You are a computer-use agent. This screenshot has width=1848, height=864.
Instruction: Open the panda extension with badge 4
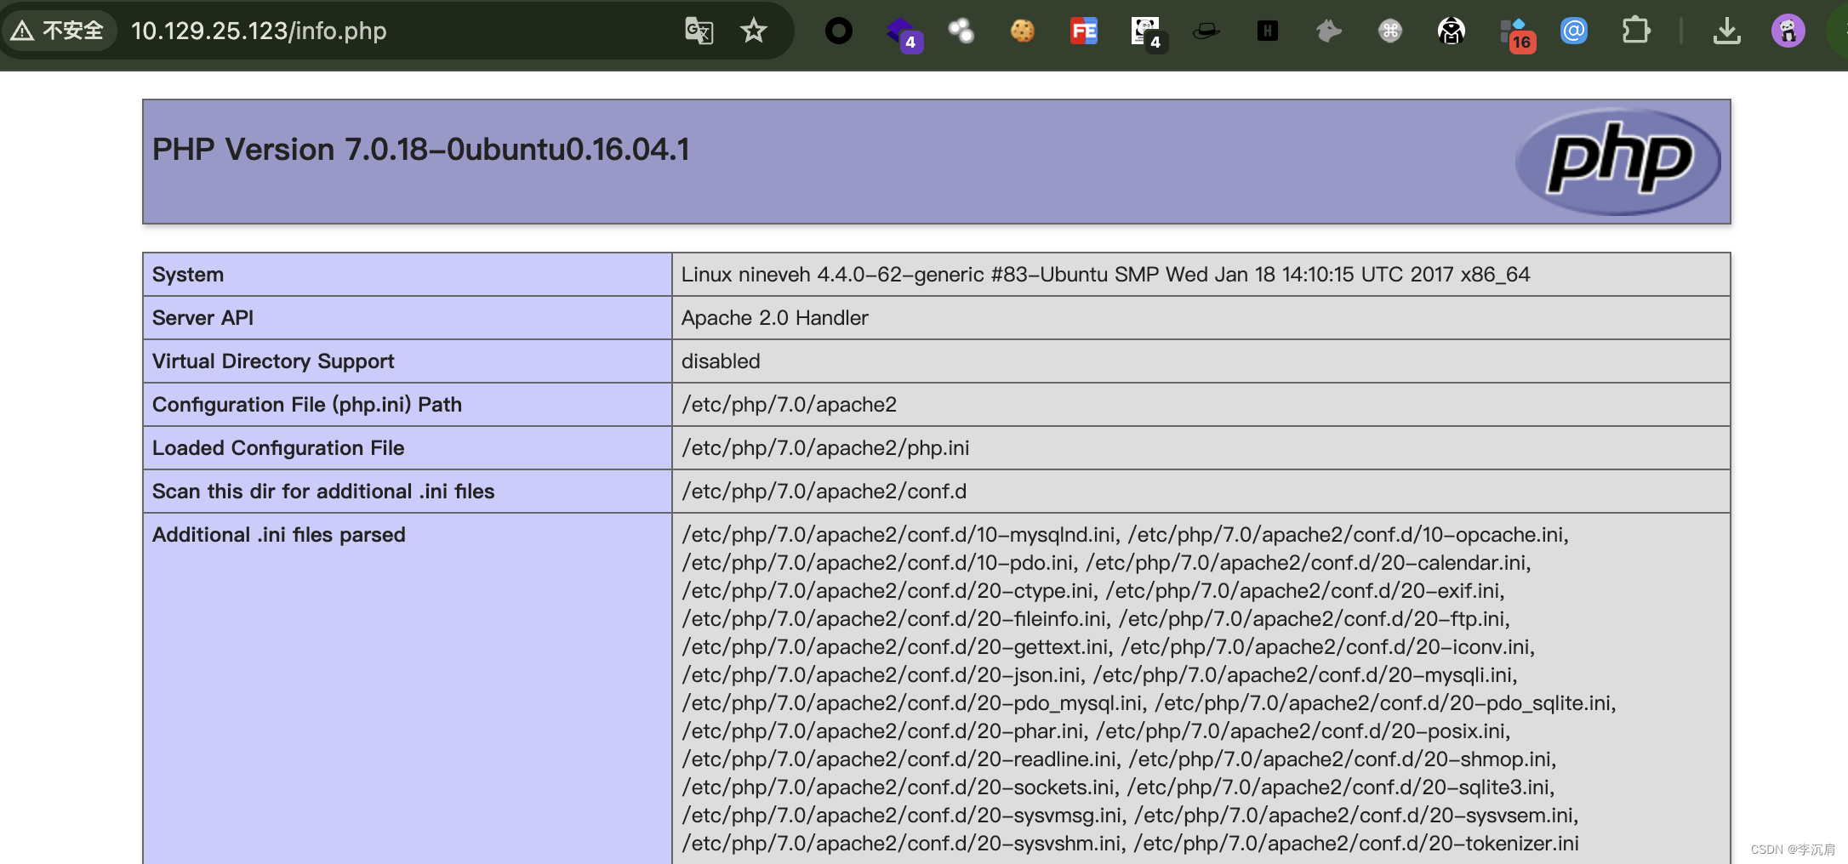pyautogui.click(x=1148, y=33)
